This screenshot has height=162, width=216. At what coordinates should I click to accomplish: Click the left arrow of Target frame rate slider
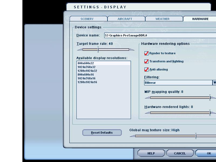[x=79, y=50]
